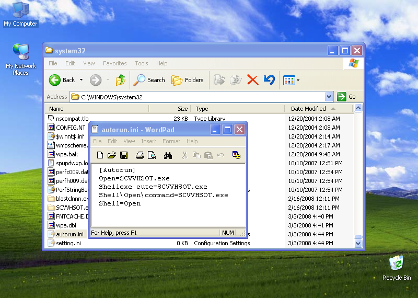Open WordPad View menu
The width and height of the screenshot is (418, 298).
(x=129, y=141)
